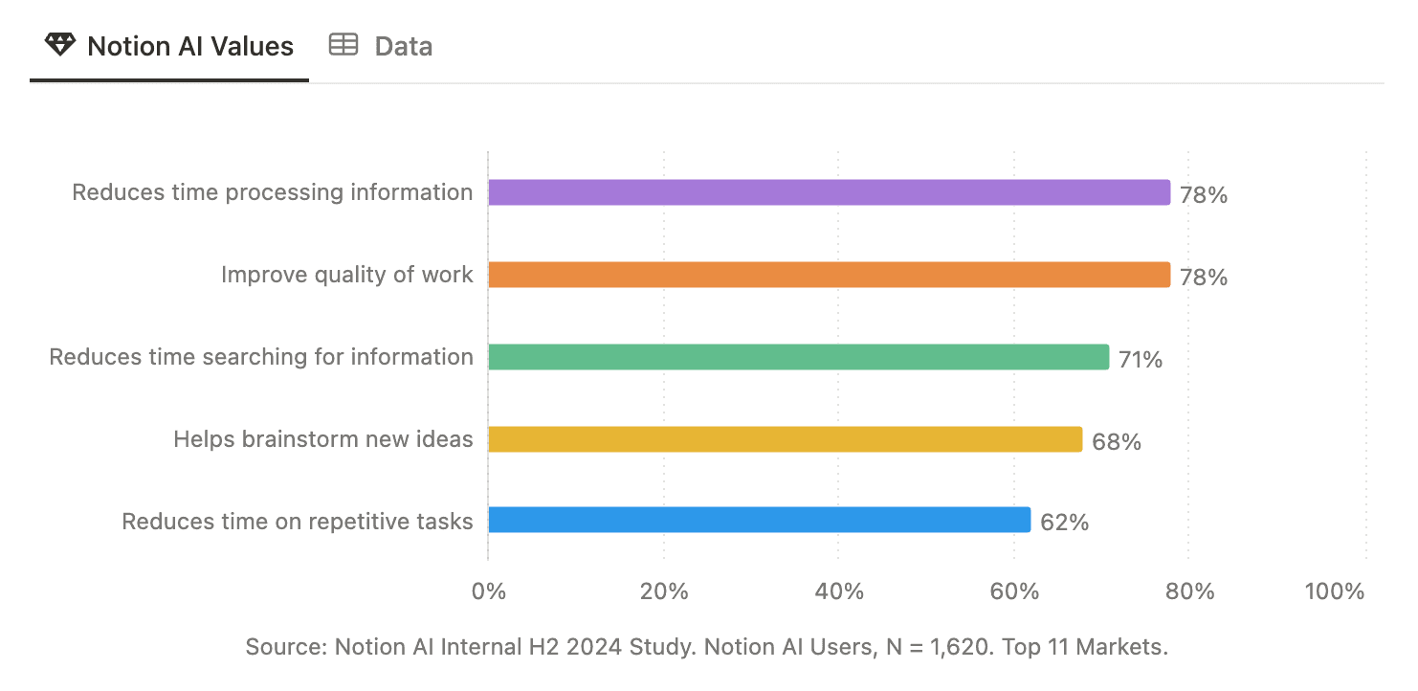Click the 68% label beside the yellow bar
Screen dimensions: 1418x691
[x=1116, y=441]
